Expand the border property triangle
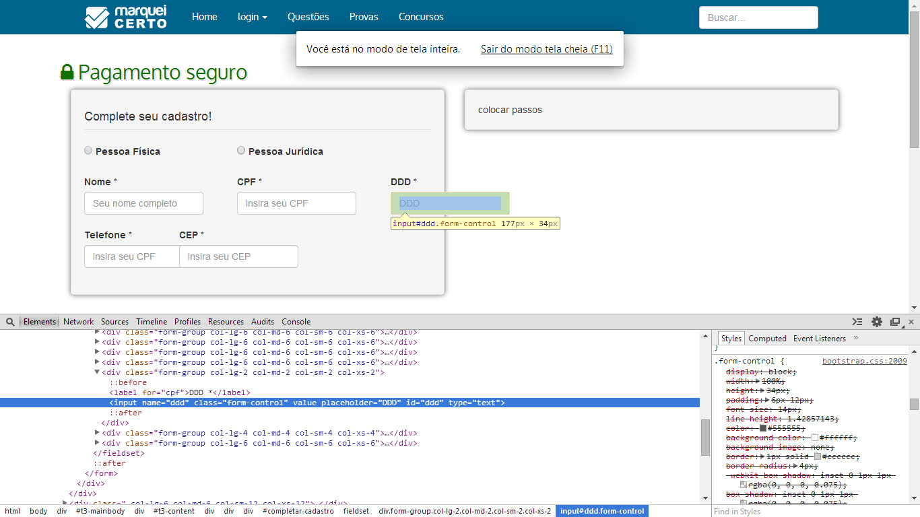This screenshot has height=517, width=920. (762, 456)
